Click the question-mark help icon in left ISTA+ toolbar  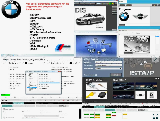pos(72,100)
